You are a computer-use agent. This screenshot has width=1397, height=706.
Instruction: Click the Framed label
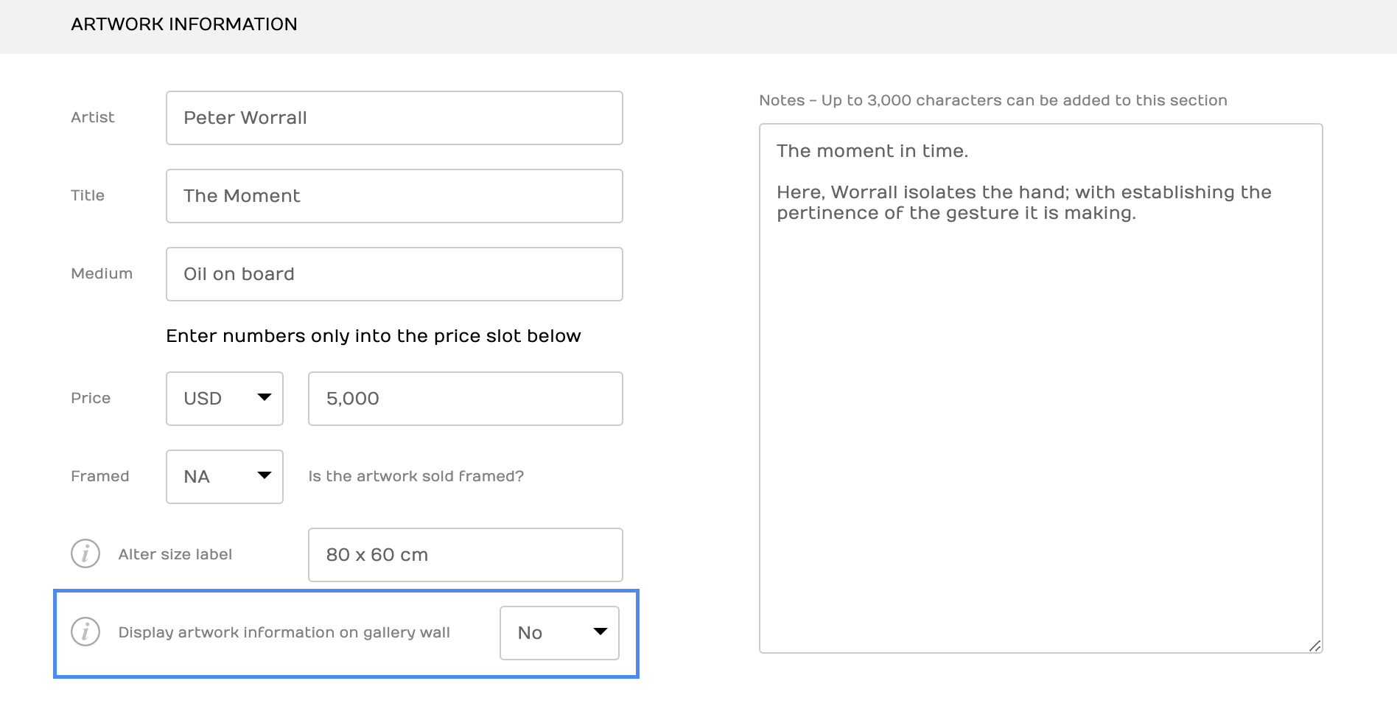click(100, 476)
